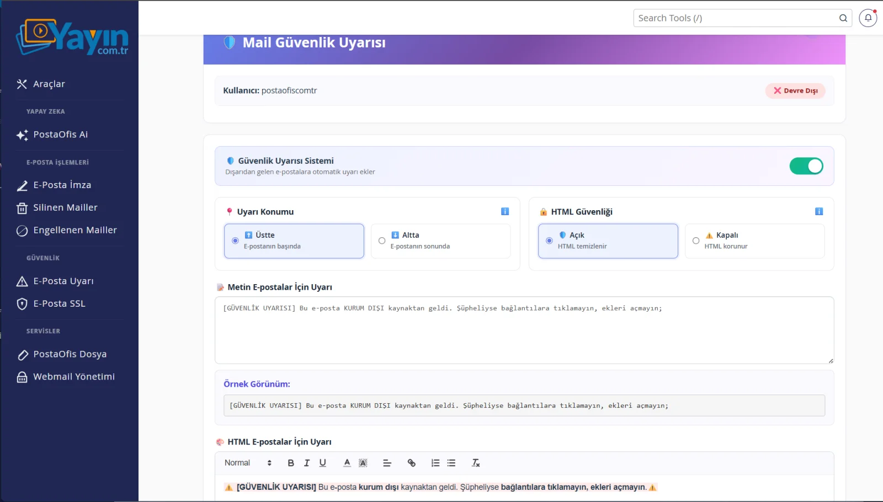Toggle the Güvenlik Uyarısı Sistemi switch
Image resolution: width=883 pixels, height=502 pixels.
coord(806,166)
